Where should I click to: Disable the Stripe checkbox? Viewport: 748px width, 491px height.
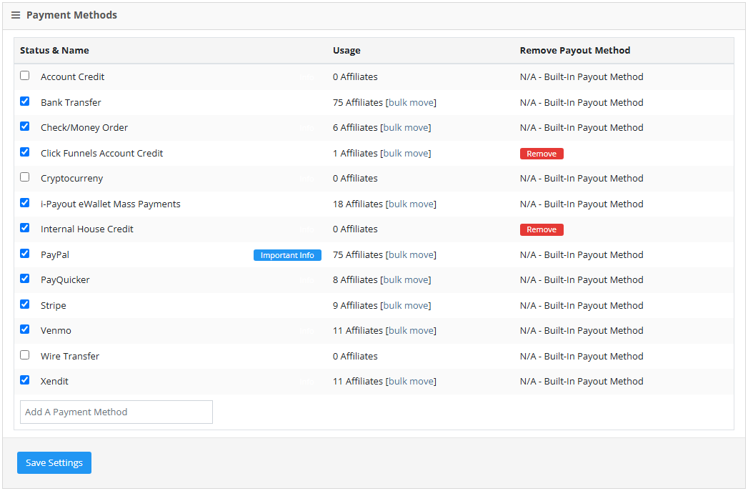[x=25, y=304]
